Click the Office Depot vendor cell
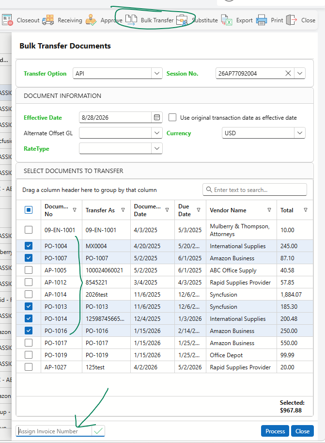 [241, 355]
